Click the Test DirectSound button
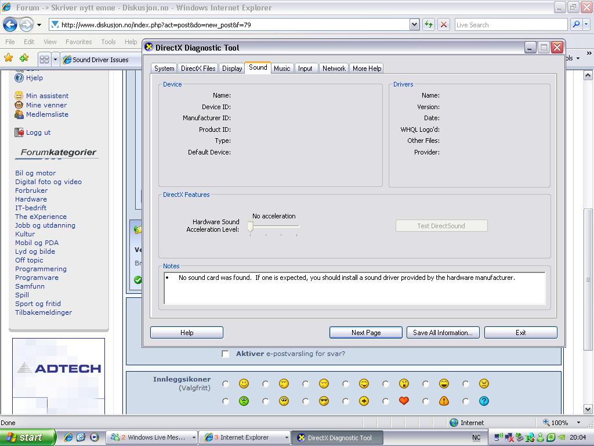This screenshot has height=446, width=594. pyautogui.click(x=441, y=226)
